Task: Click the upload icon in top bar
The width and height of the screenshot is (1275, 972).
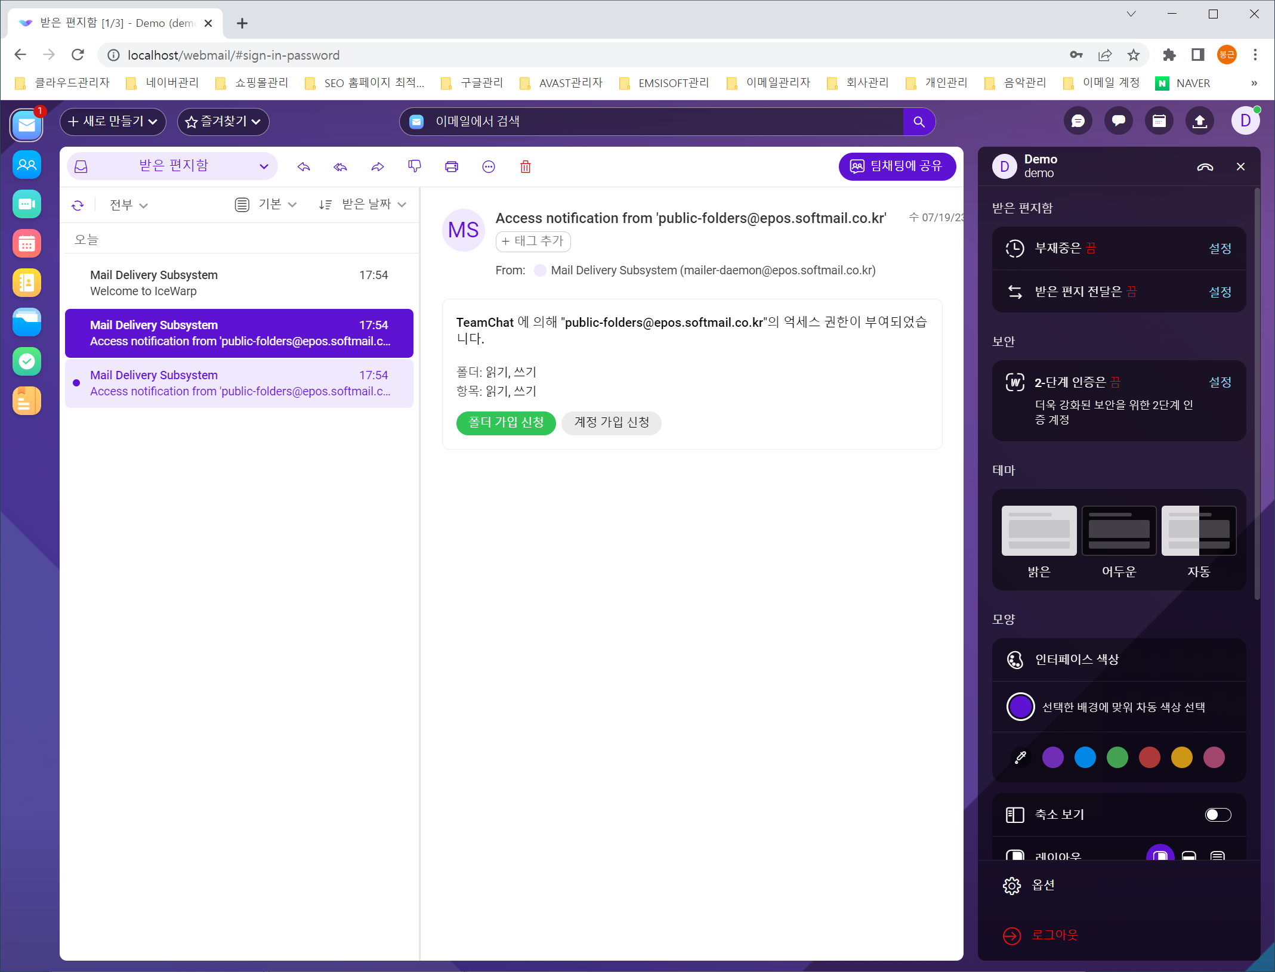Action: (1199, 122)
